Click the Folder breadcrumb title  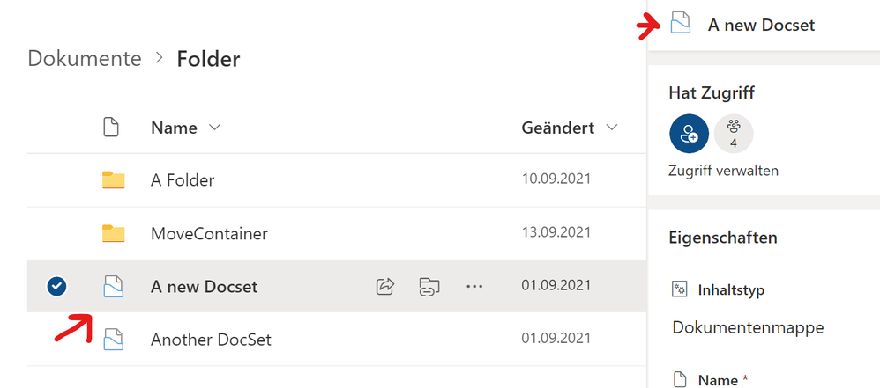coord(208,59)
